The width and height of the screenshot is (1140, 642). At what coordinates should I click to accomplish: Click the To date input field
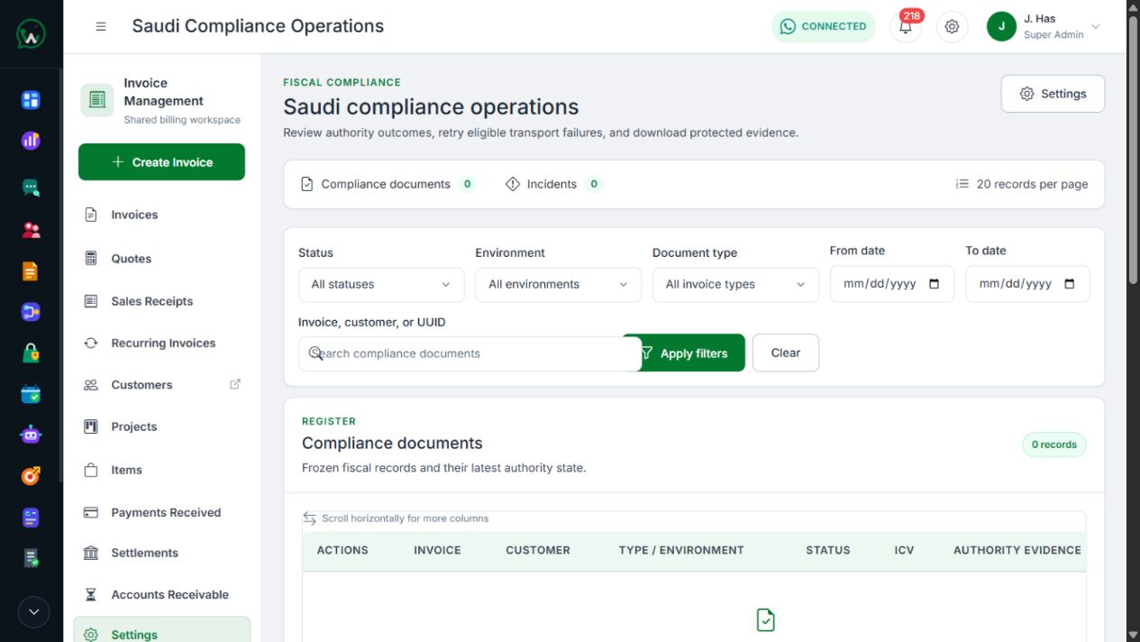tap(1027, 283)
